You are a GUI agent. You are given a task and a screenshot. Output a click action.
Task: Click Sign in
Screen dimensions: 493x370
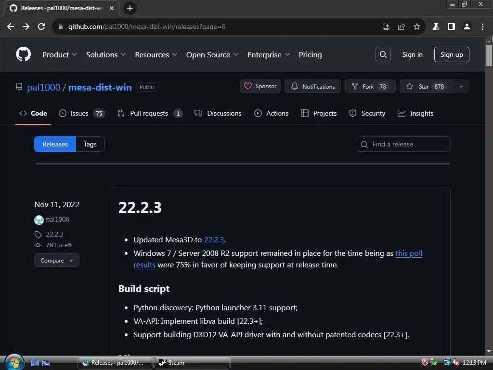pyautogui.click(x=412, y=54)
